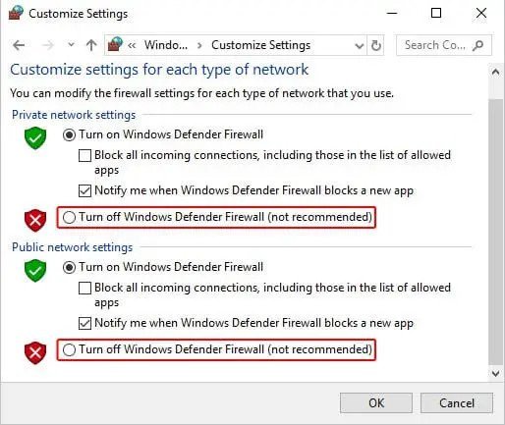The image size is (505, 425).
Task: Click the firewall icon in address bar
Action: click(x=115, y=44)
